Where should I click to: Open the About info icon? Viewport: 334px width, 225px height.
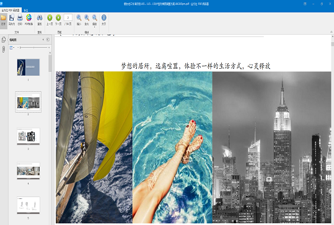103,20
